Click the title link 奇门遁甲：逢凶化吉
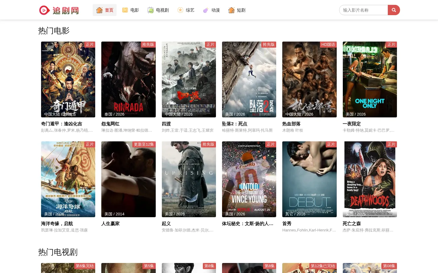Viewport: 438px width, 273px height. click(61, 124)
